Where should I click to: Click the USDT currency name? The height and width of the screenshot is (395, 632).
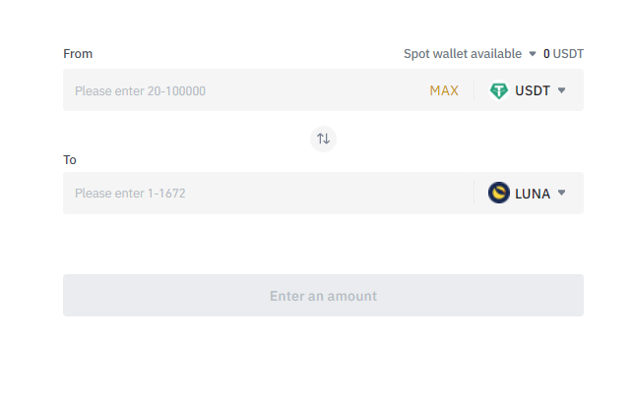(532, 90)
